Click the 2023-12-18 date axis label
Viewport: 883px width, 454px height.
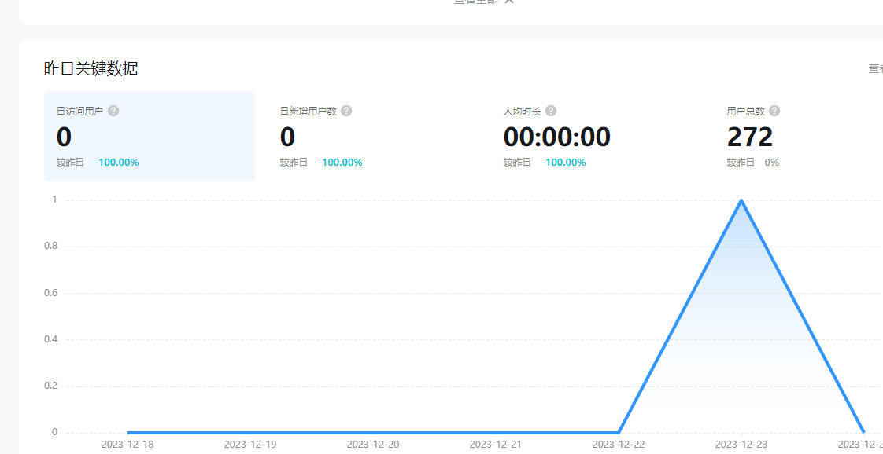(127, 445)
